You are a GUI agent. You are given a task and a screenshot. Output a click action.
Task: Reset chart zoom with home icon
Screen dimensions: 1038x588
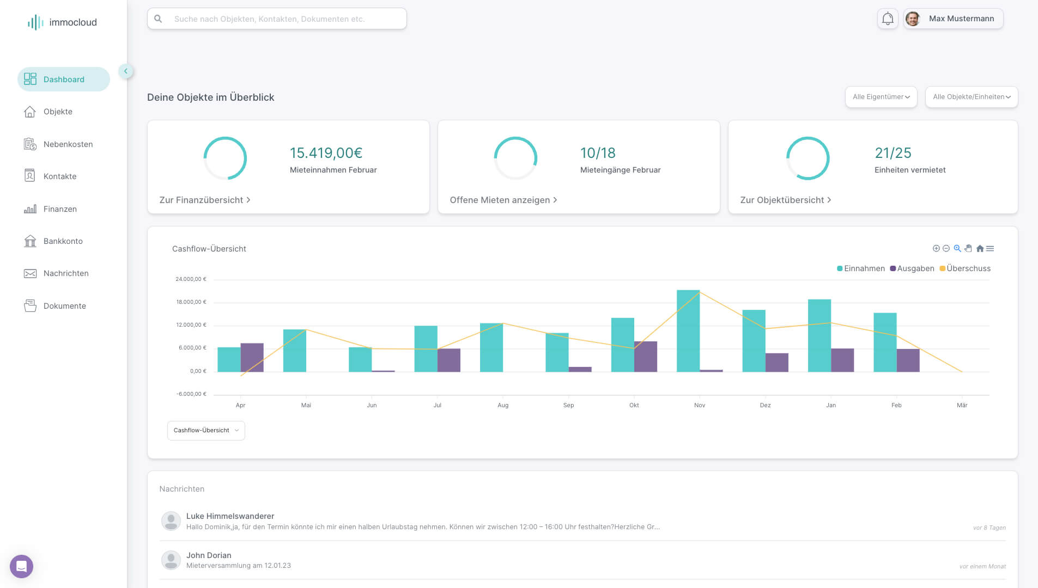click(980, 249)
